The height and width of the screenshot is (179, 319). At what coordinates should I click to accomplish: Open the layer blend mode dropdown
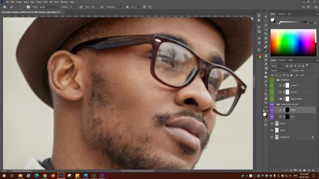coord(281,71)
